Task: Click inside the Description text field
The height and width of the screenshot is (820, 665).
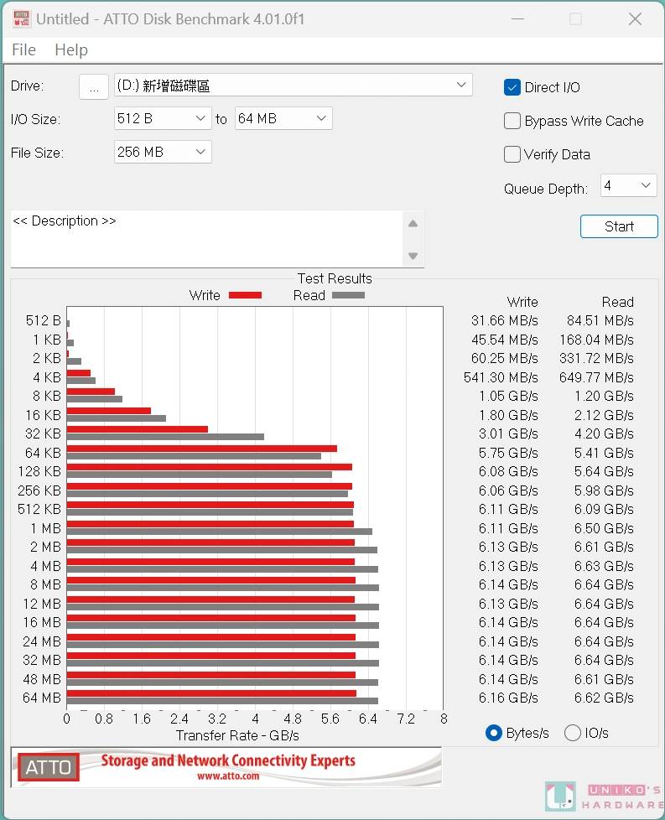Action: [x=206, y=239]
